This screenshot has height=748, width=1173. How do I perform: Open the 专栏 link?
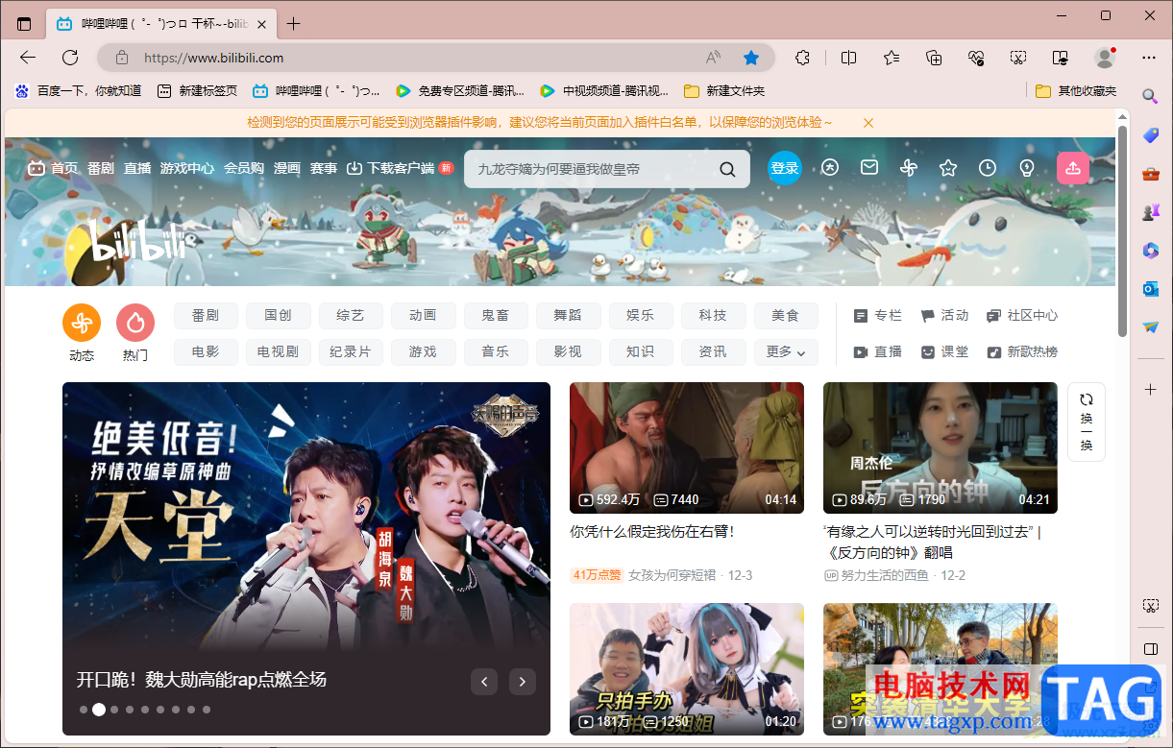878,315
